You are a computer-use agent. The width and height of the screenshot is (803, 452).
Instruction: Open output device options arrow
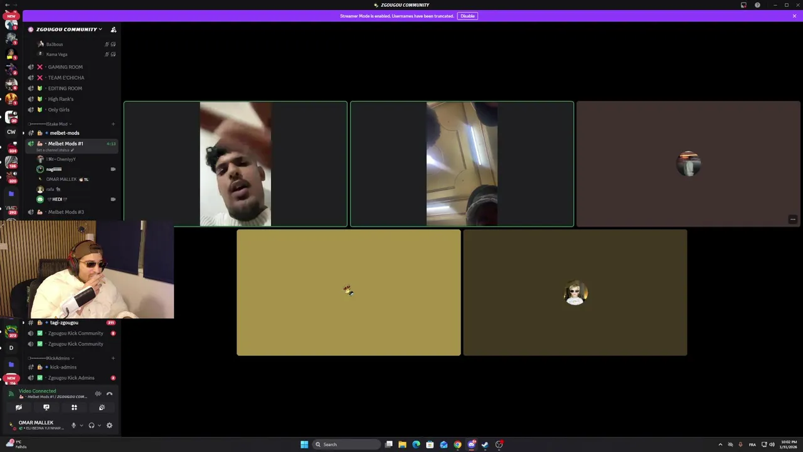click(x=99, y=426)
